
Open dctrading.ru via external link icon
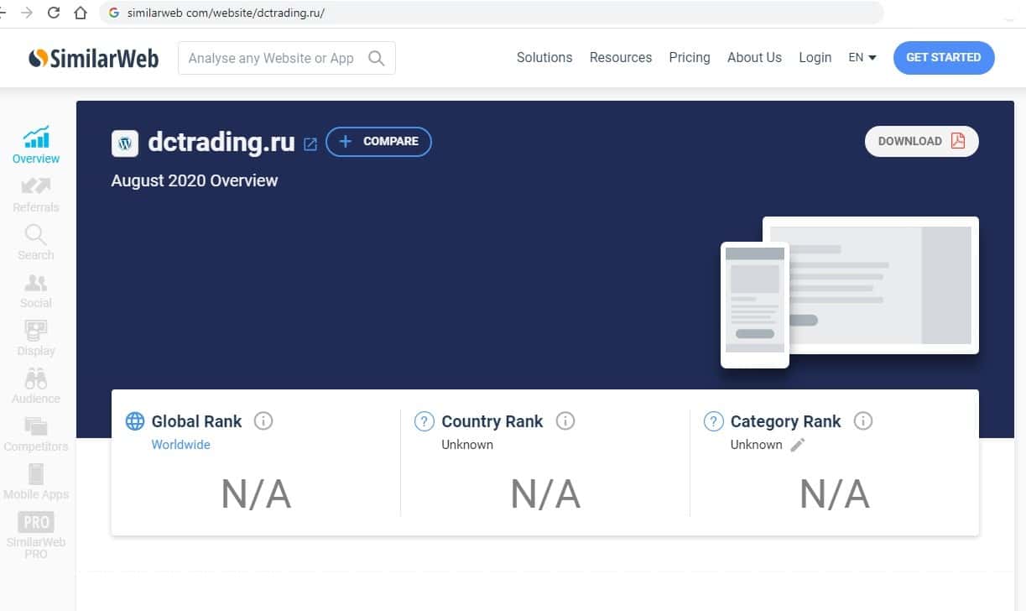click(310, 144)
